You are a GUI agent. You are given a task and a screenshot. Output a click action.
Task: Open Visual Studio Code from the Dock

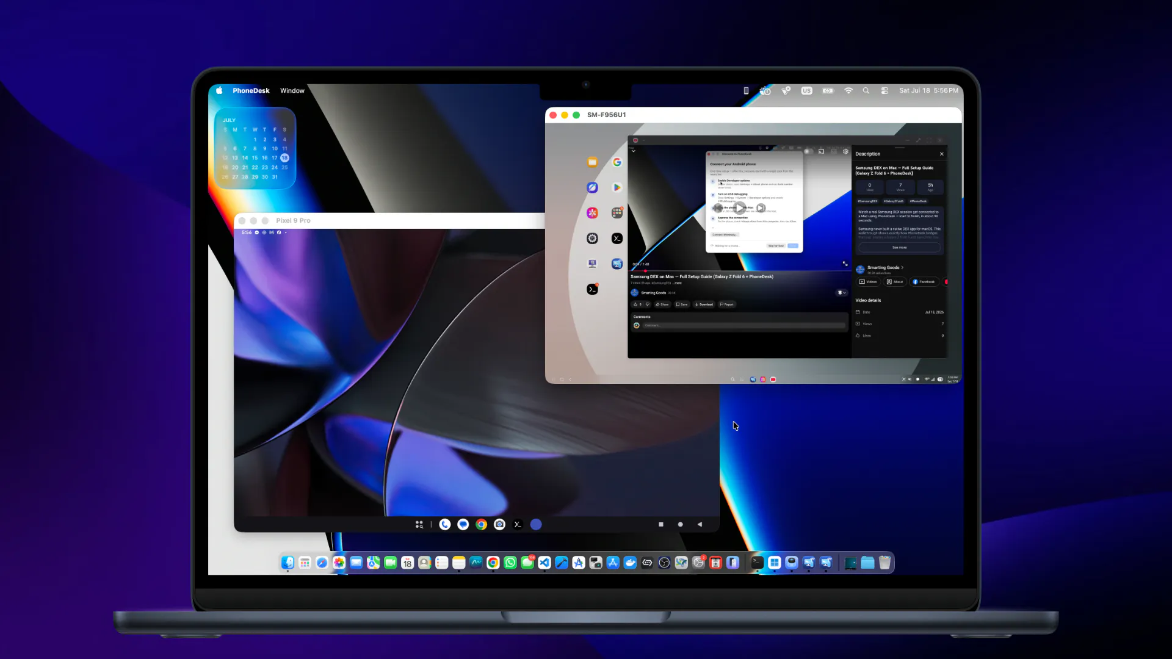click(x=544, y=563)
